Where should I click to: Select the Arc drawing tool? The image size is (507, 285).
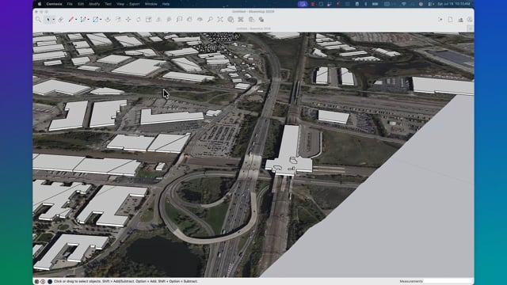point(83,20)
